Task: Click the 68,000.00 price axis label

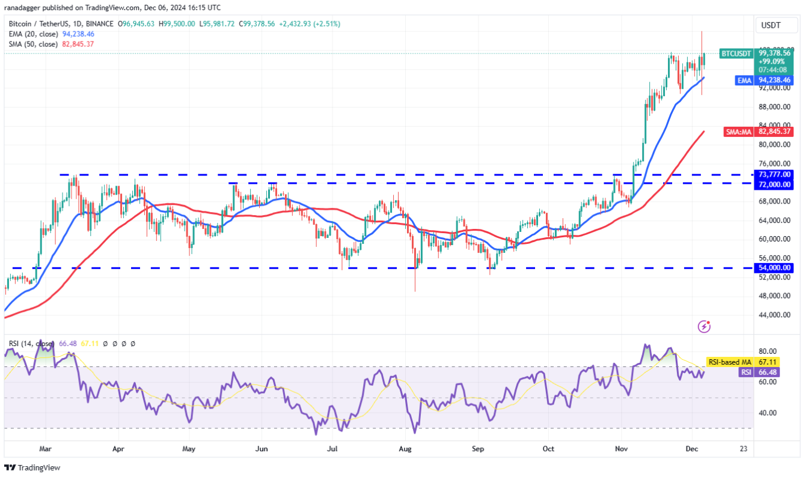Action: (x=774, y=201)
